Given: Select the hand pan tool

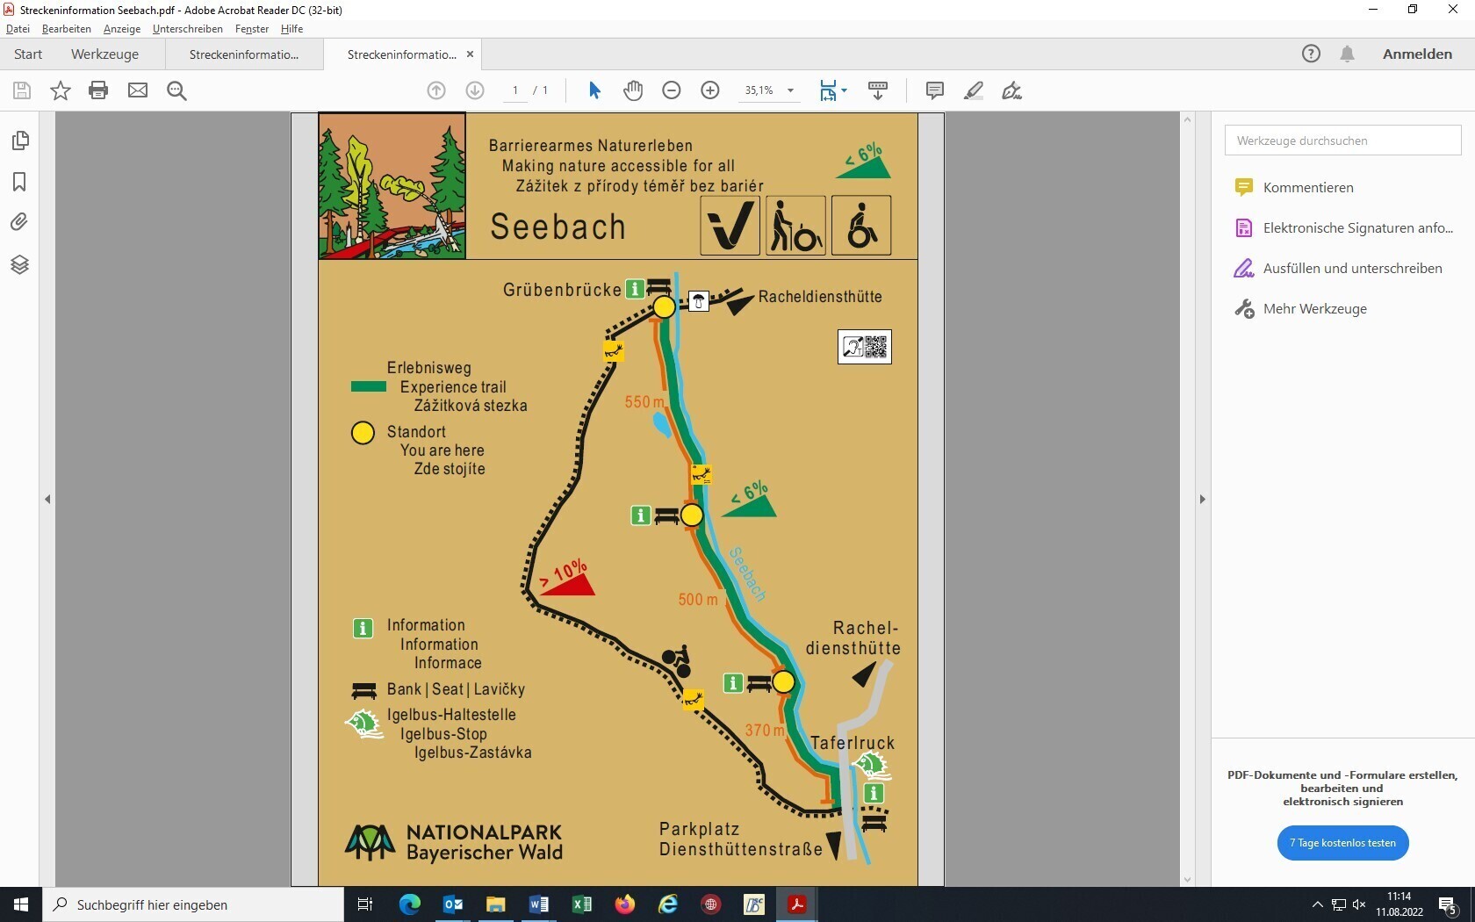Looking at the screenshot, I should click(x=633, y=90).
